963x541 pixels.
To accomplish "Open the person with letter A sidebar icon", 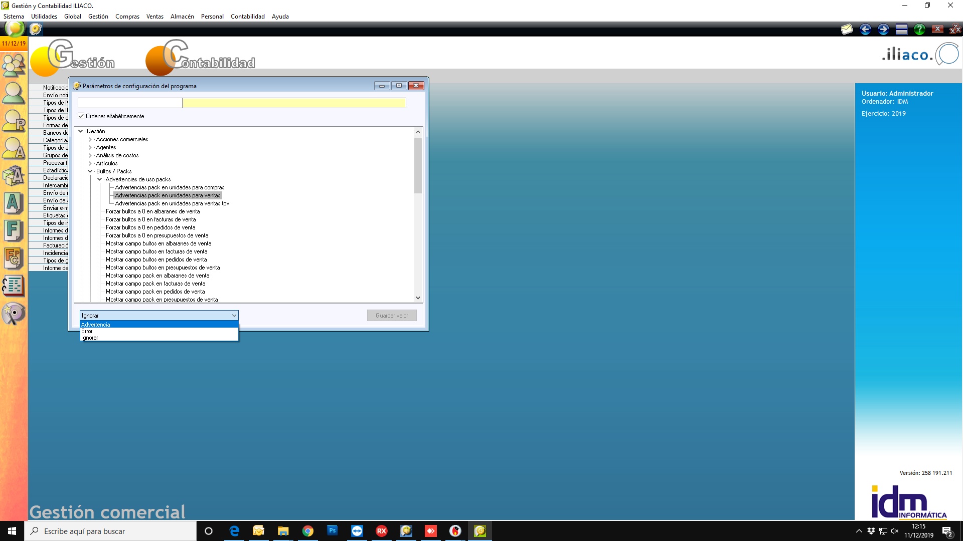I will 14,148.
